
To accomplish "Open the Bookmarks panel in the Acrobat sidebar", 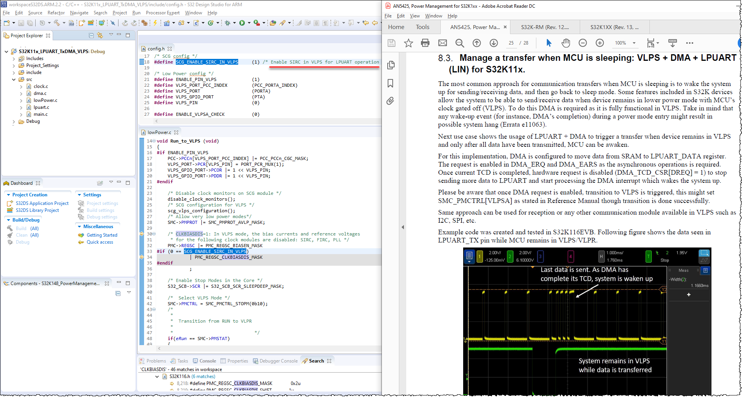I will (x=390, y=83).
